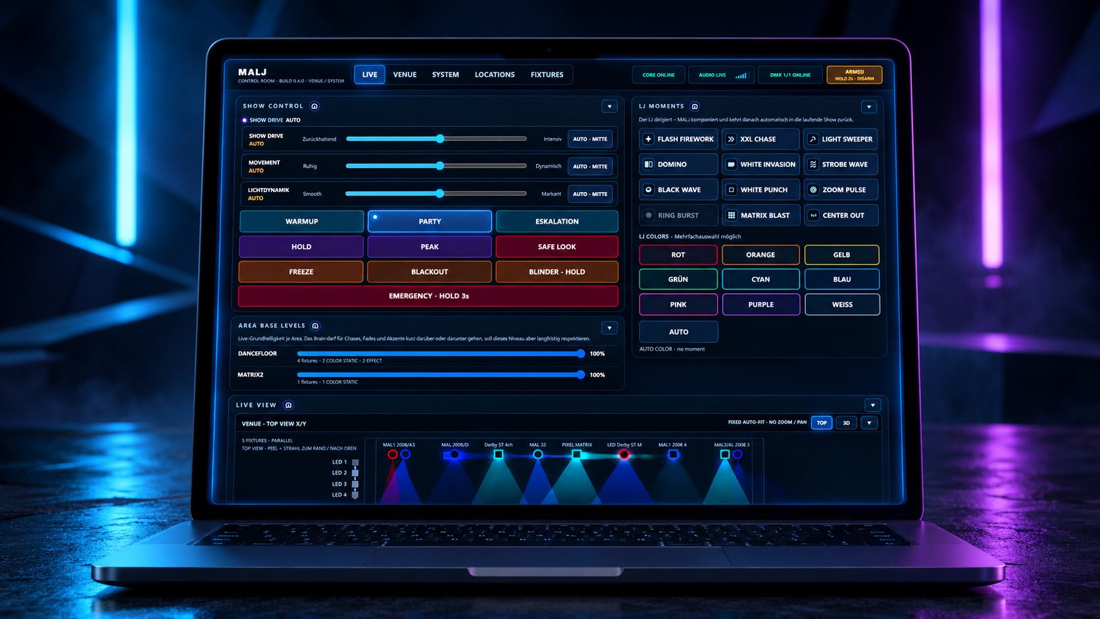1100x619 pixels.
Task: Click the Show Control lock icon
Action: click(314, 106)
